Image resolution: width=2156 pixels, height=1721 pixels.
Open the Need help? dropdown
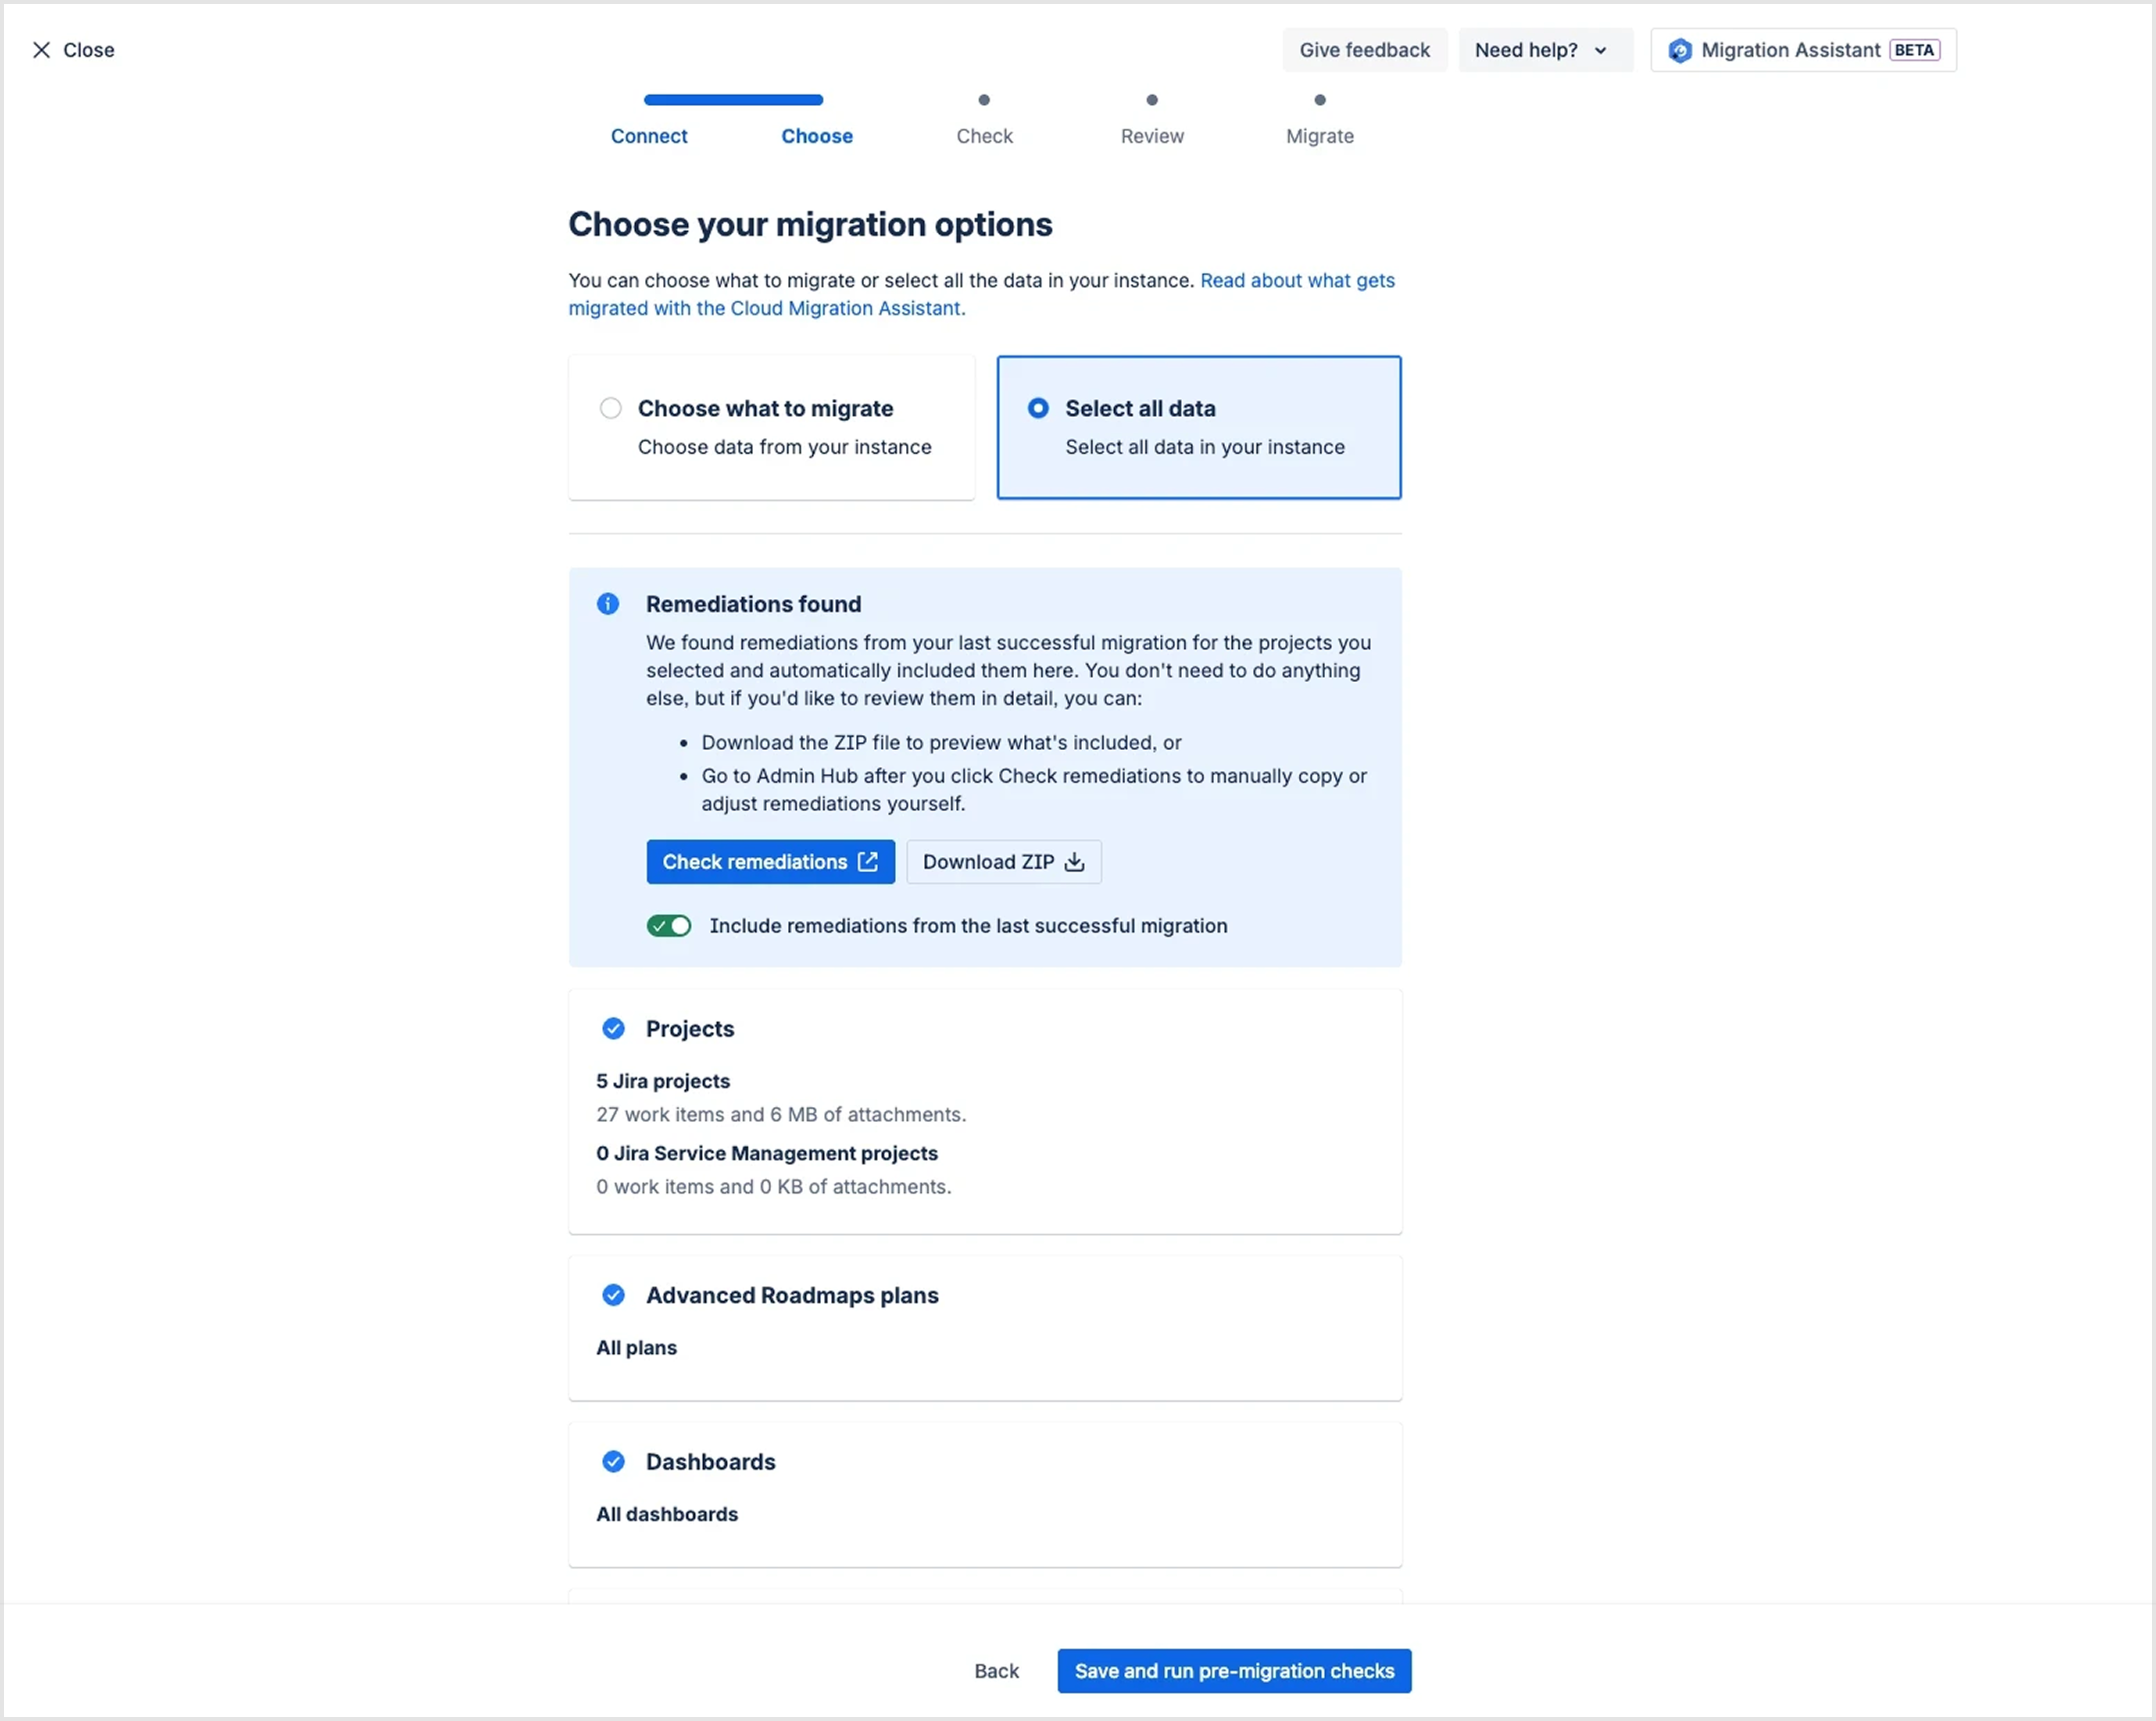tap(1545, 50)
